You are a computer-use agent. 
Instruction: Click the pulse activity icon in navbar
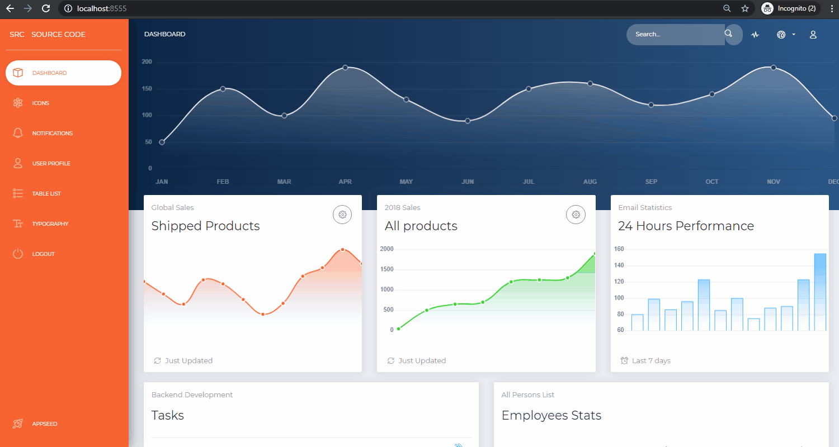pos(755,34)
